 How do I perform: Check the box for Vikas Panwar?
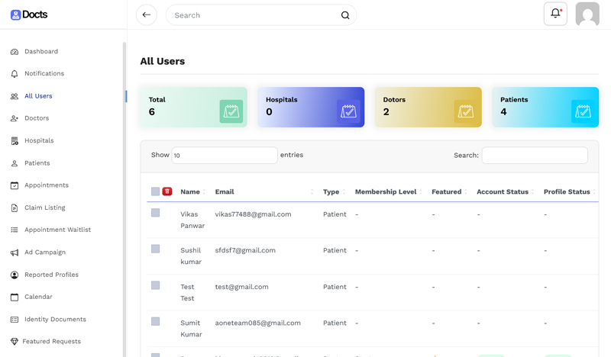tap(156, 213)
